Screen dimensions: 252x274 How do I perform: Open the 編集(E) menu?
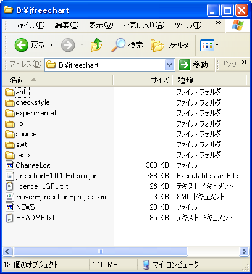point(67,25)
